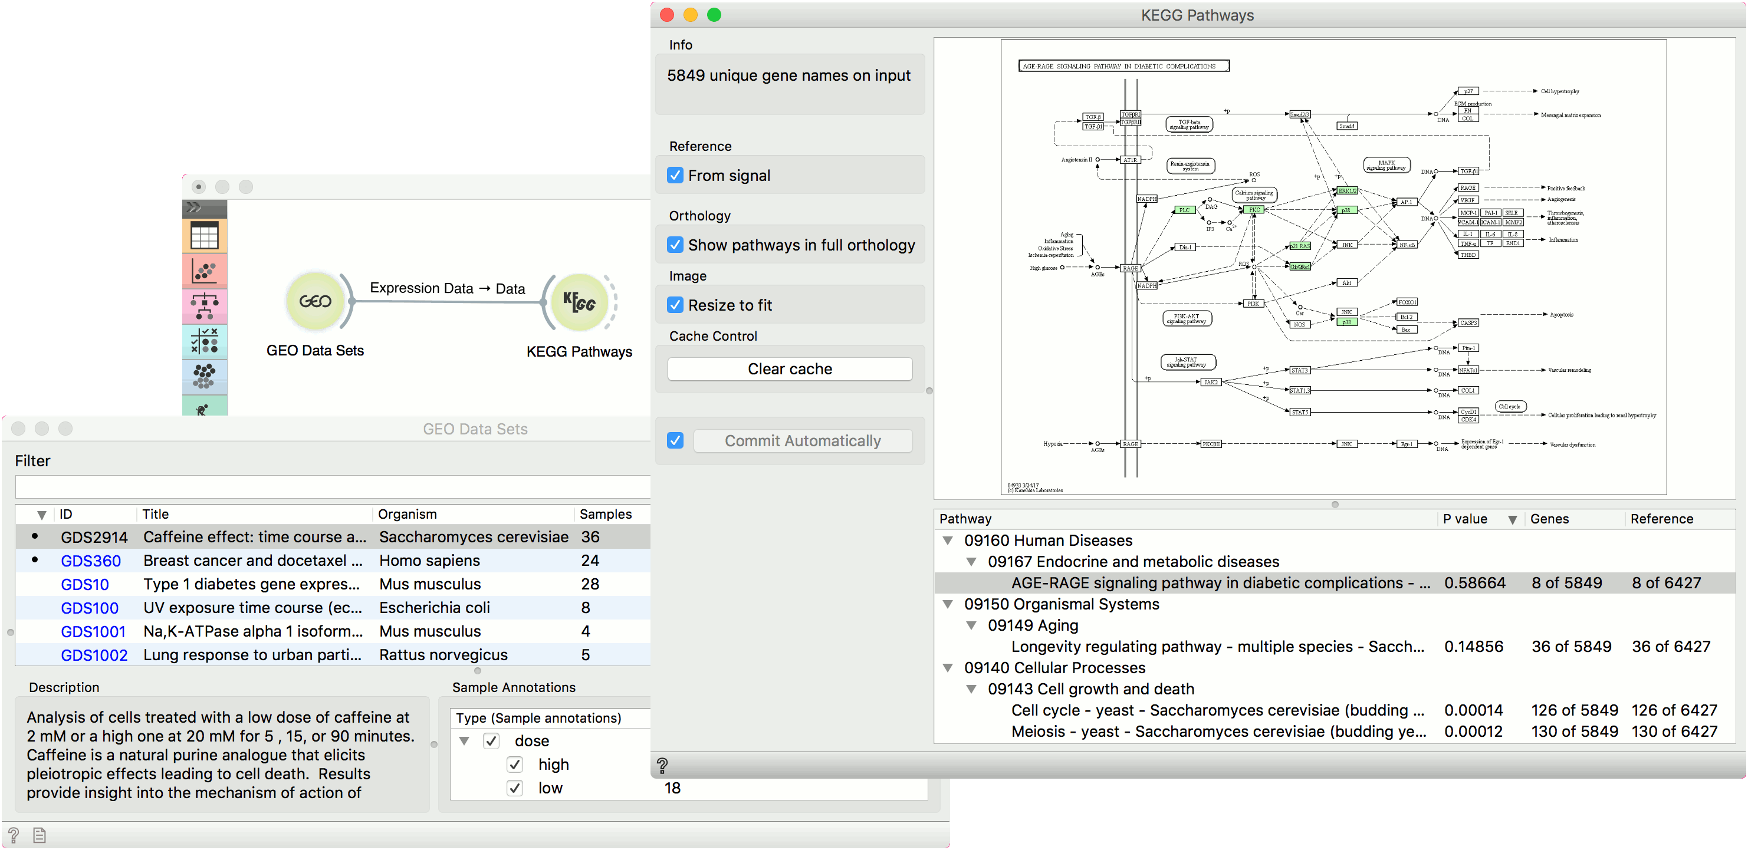The height and width of the screenshot is (850, 1748).
Task: Open the GDS360 dataset link
Action: 91,561
